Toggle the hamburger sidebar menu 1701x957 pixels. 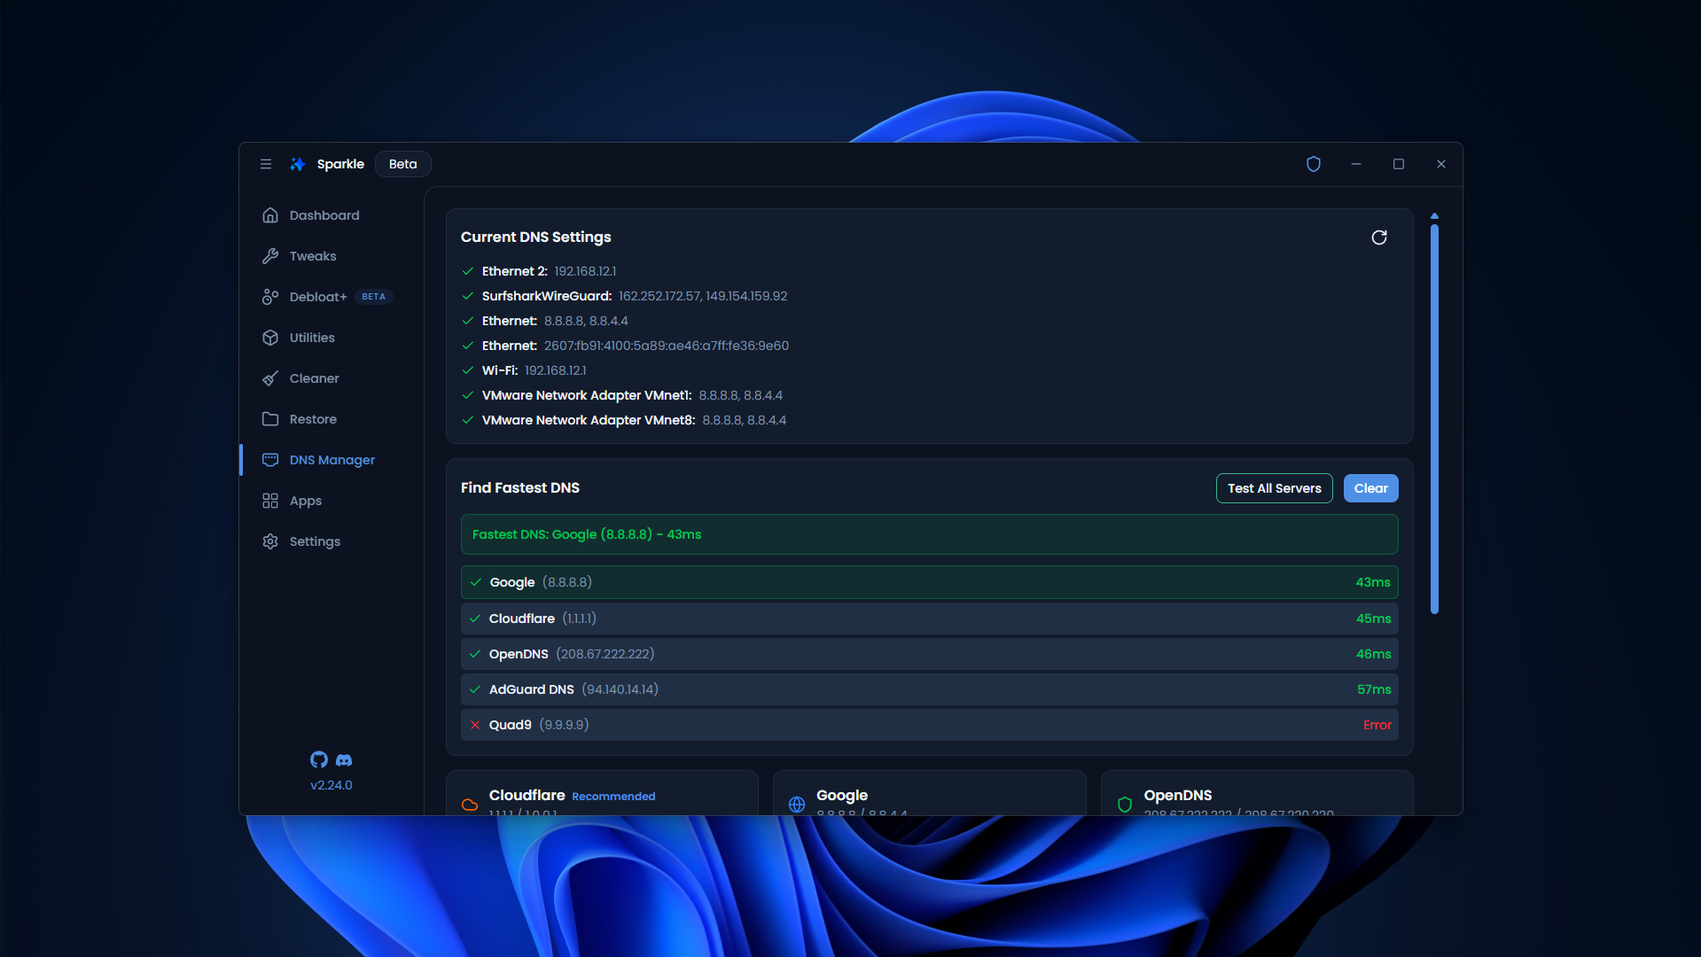click(x=266, y=164)
